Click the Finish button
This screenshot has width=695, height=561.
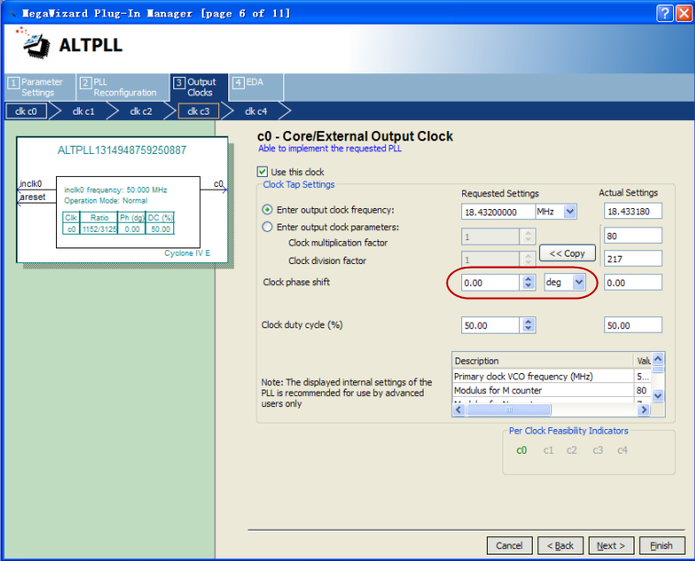click(x=662, y=545)
